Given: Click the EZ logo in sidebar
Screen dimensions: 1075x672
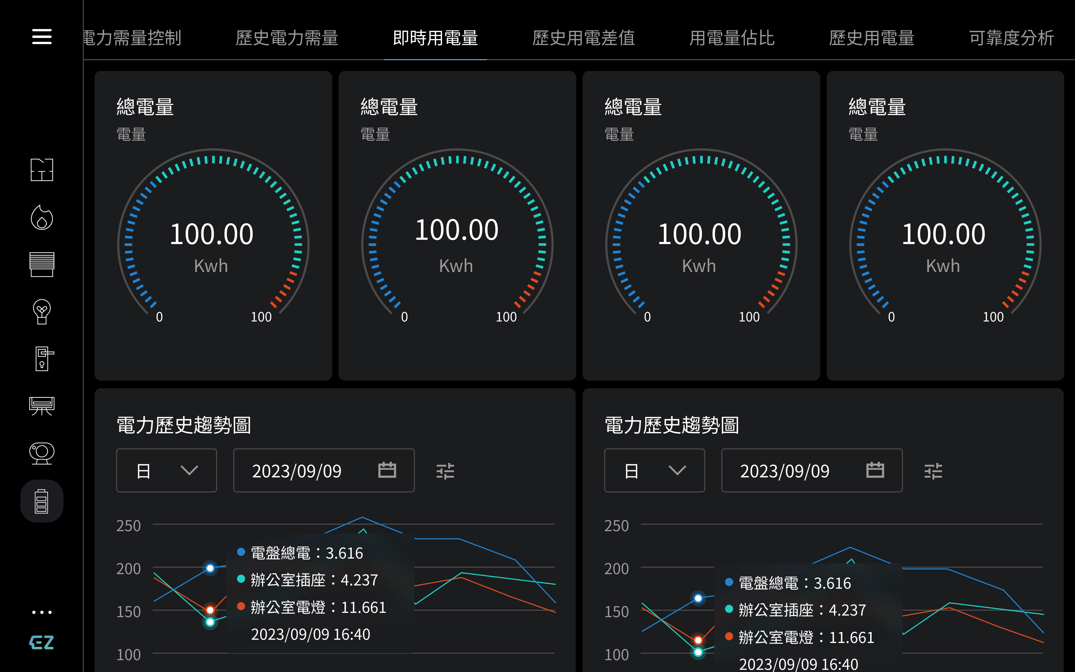Looking at the screenshot, I should [x=42, y=642].
